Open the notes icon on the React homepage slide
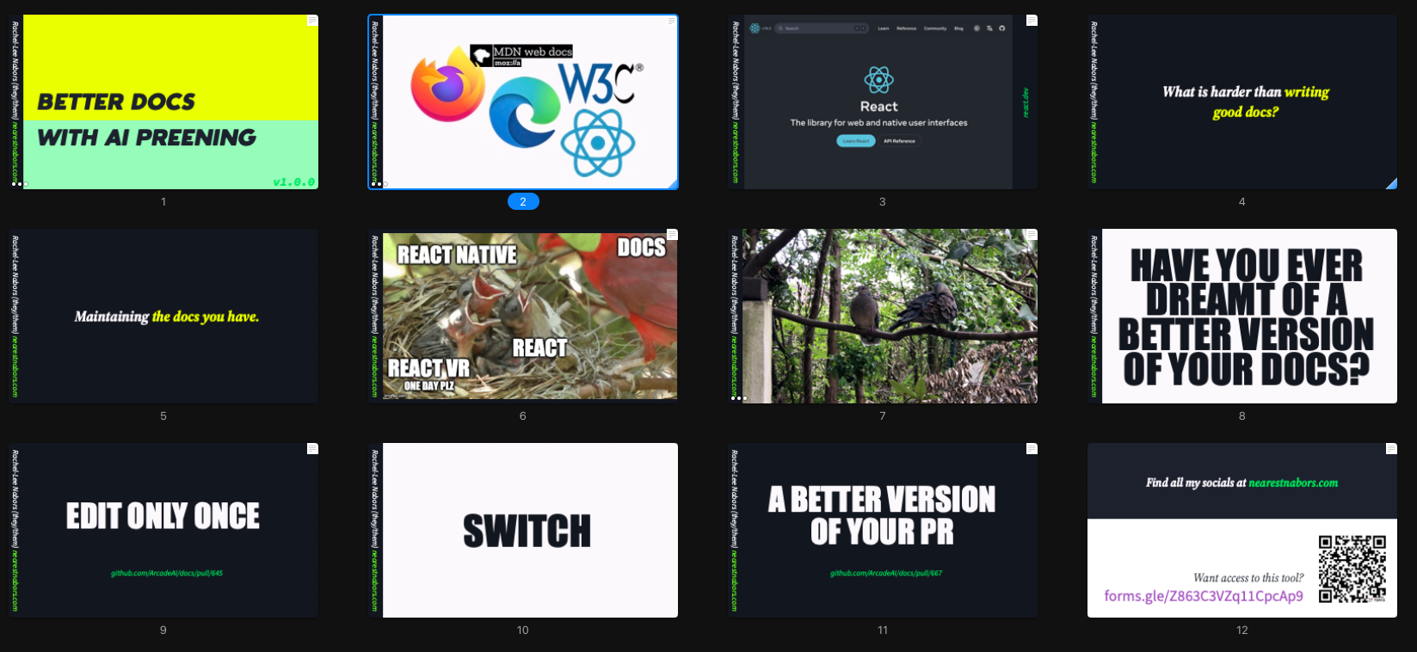This screenshot has width=1417, height=652. point(1032,21)
